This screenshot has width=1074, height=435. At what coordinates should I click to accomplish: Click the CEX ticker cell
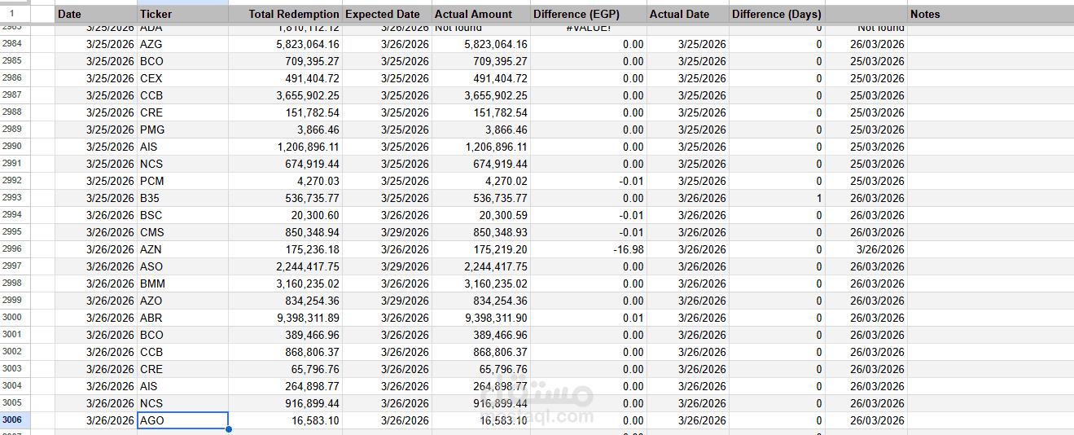click(182, 78)
